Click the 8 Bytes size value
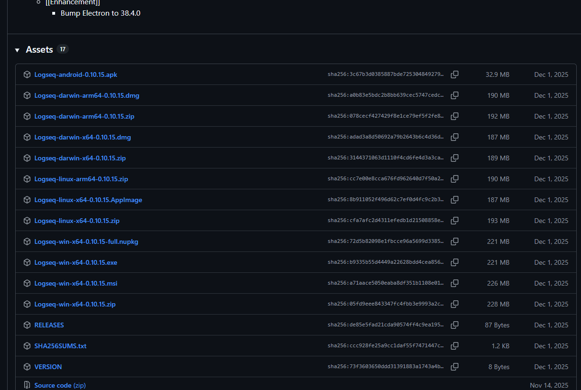 (x=499, y=367)
